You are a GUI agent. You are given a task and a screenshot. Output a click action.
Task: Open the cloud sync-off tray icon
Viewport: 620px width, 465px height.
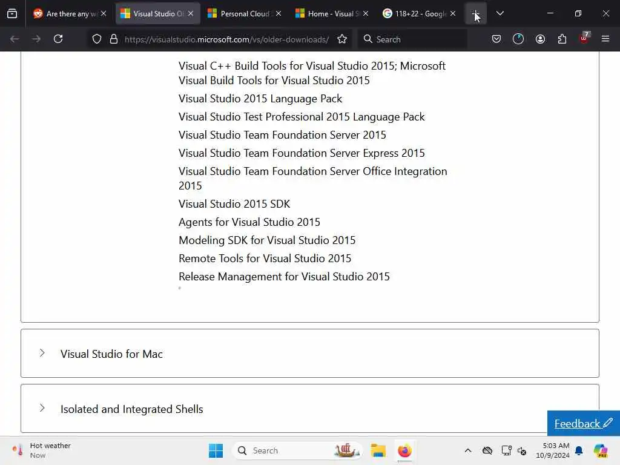[x=487, y=450]
